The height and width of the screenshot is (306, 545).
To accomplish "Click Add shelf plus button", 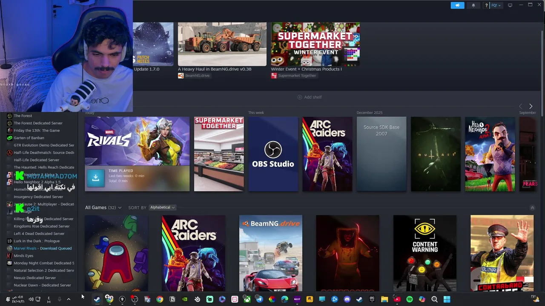I will click(x=310, y=97).
